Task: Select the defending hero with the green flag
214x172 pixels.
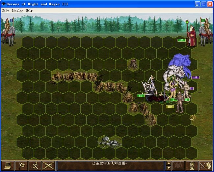Action: pyautogui.click(x=205, y=32)
